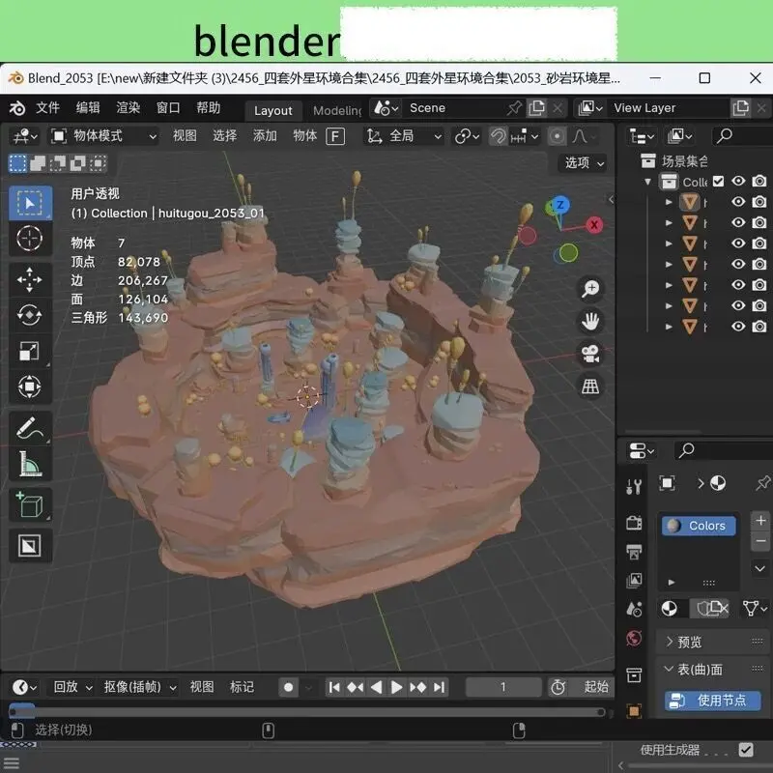Toggle proportional editing button

click(x=558, y=136)
